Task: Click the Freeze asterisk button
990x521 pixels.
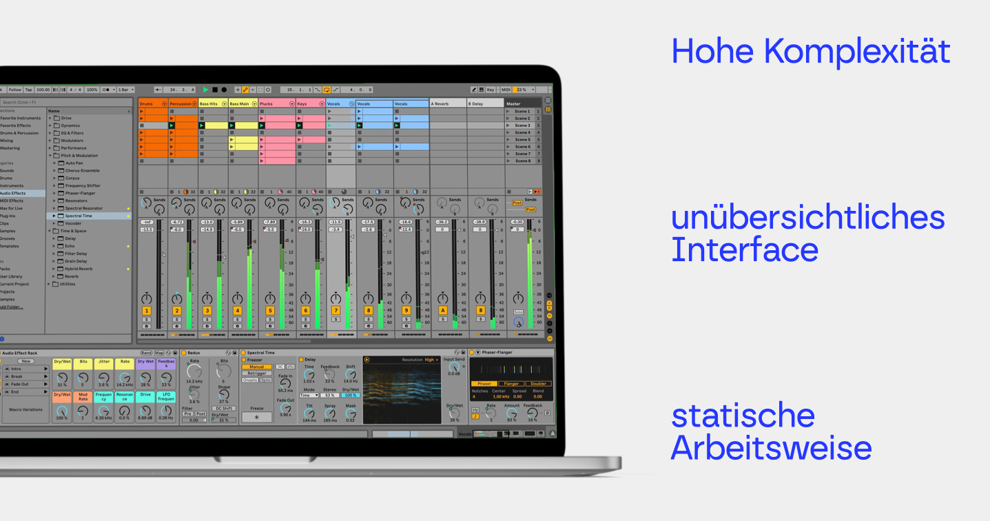Action: point(256,417)
